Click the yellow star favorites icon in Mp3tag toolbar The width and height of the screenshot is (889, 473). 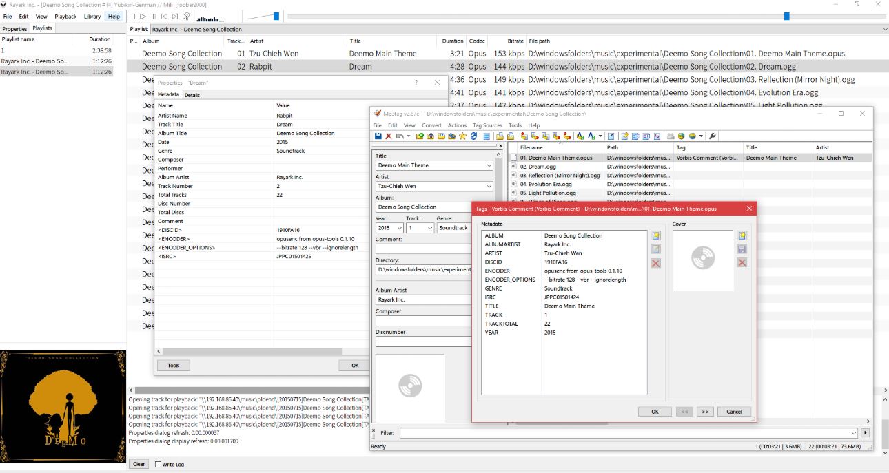pyautogui.click(x=463, y=136)
